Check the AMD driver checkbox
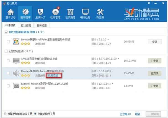Viewport: 168px width, 118px height. coord(8,61)
